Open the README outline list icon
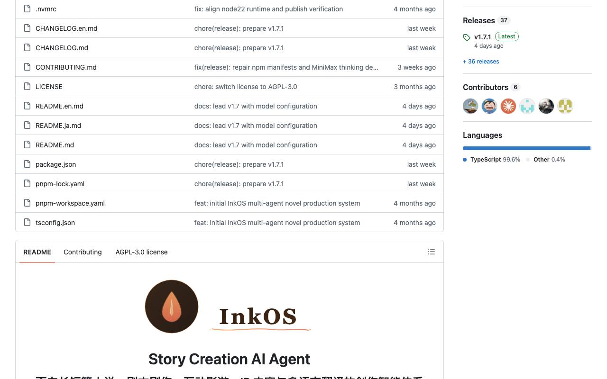 click(x=432, y=252)
